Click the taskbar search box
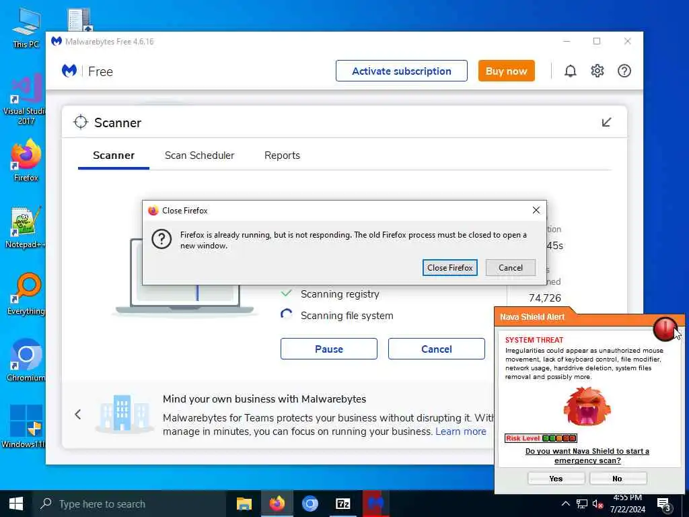This screenshot has height=517, width=689. 130,504
